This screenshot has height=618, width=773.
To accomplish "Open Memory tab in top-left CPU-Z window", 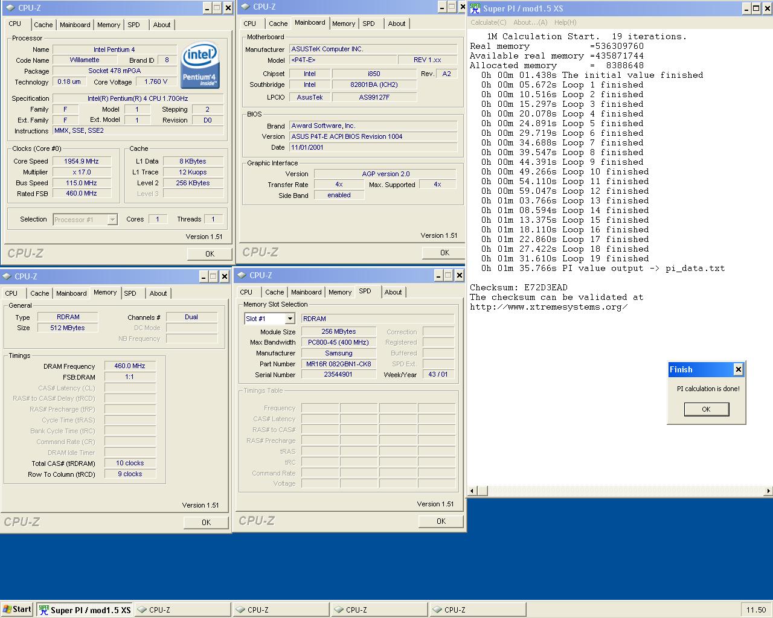I will coord(109,25).
